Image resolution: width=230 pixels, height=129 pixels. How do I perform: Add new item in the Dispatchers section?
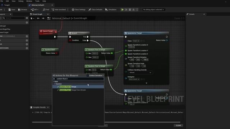pyautogui.click(x=27, y=48)
